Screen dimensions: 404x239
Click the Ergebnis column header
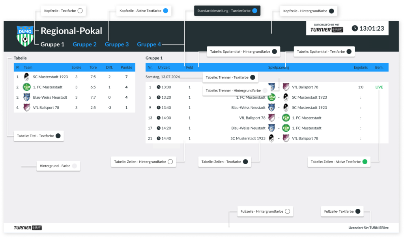pyautogui.click(x=361, y=68)
